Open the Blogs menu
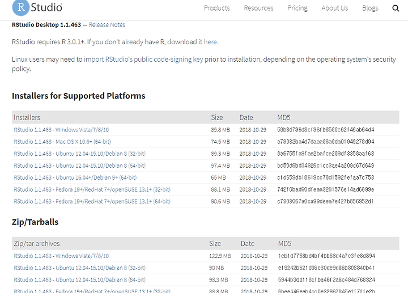This screenshot has width=408, height=293. 370,8
